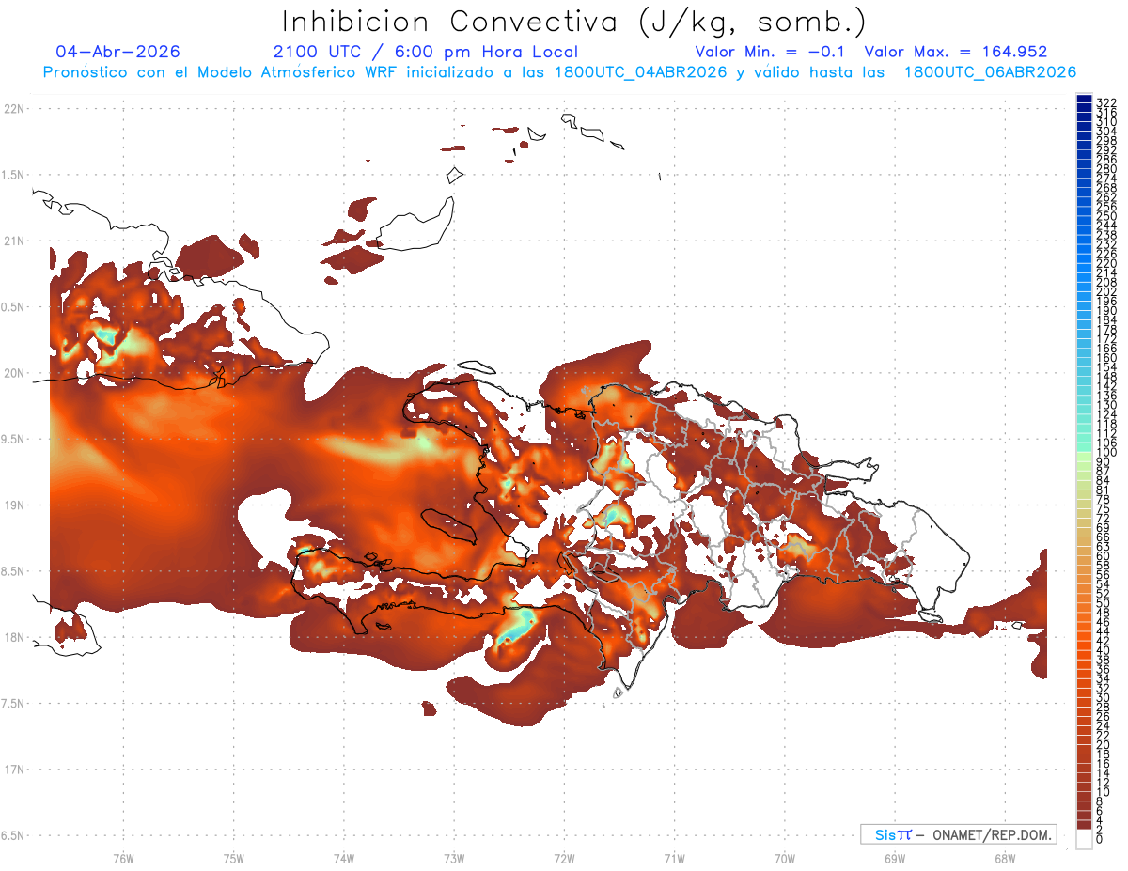The width and height of the screenshot is (1128, 871).
Task: Click the Valor Max. = 164.952 readout
Action: [x=955, y=52]
